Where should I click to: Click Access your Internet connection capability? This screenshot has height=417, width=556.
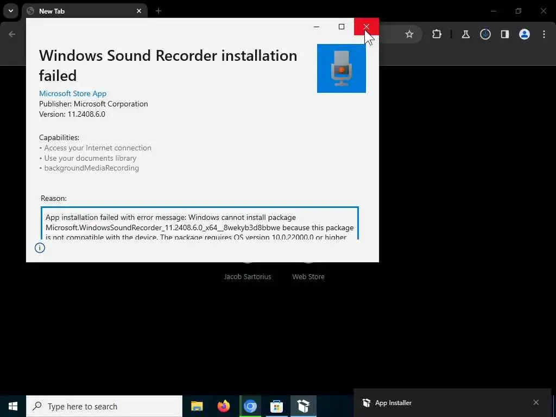(x=98, y=148)
